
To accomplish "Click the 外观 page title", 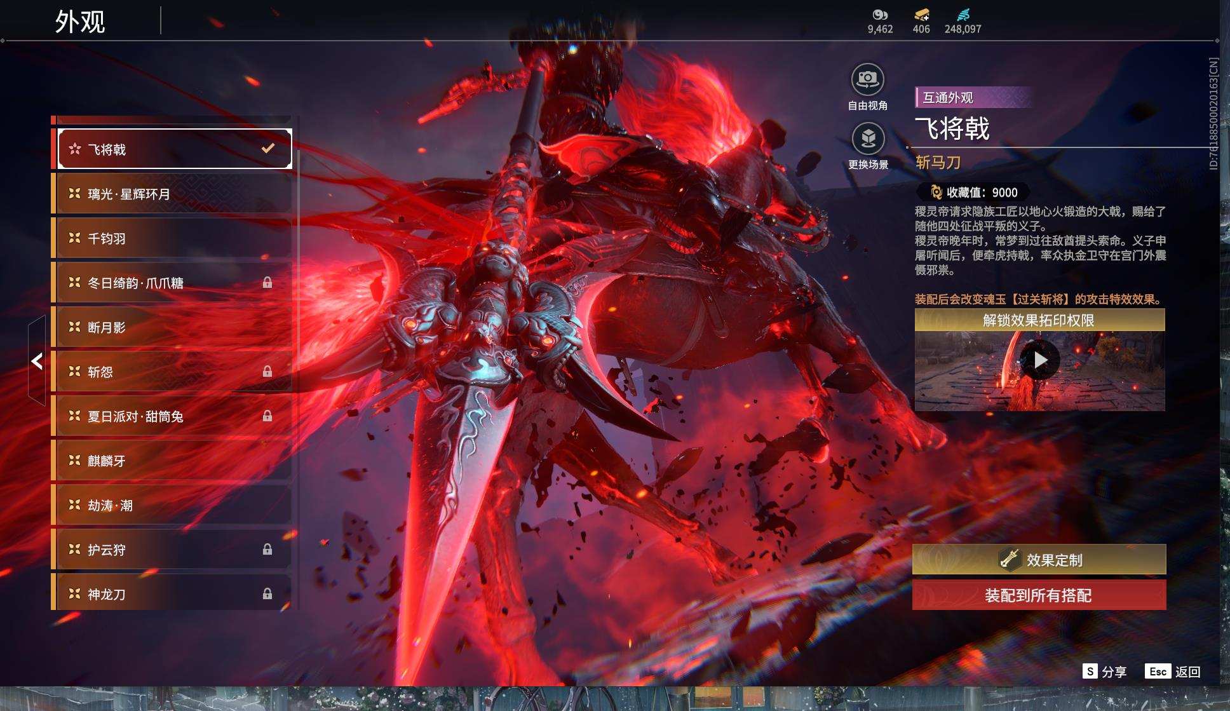I will tap(80, 22).
